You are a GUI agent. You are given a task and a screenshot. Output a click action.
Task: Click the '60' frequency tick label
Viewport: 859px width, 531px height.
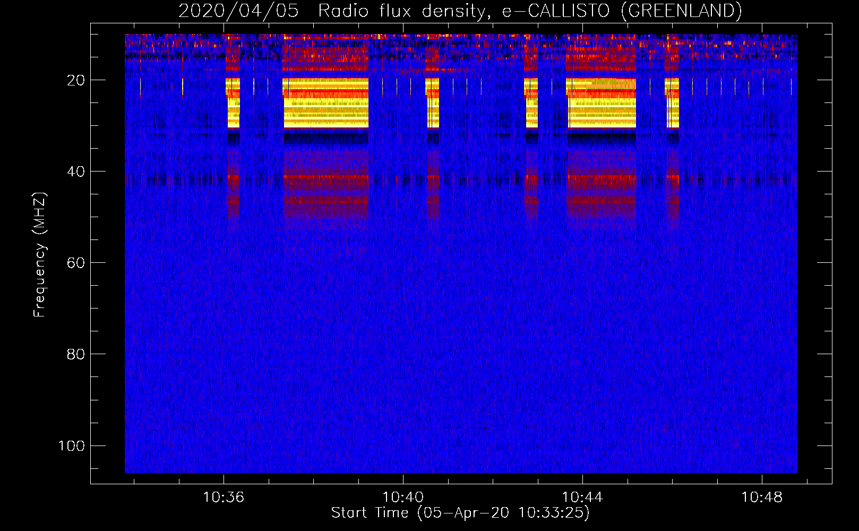click(76, 263)
